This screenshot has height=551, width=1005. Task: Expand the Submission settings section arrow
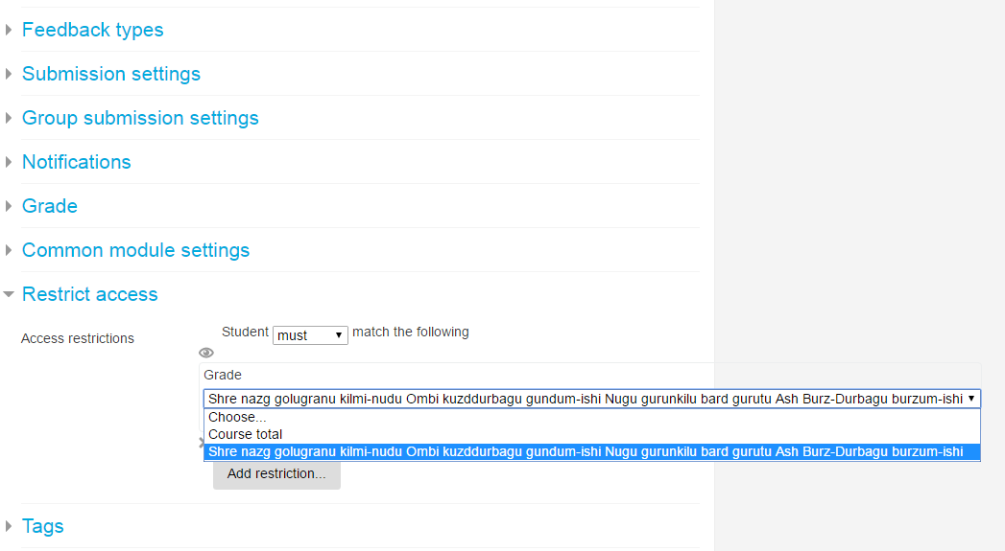tap(9, 74)
